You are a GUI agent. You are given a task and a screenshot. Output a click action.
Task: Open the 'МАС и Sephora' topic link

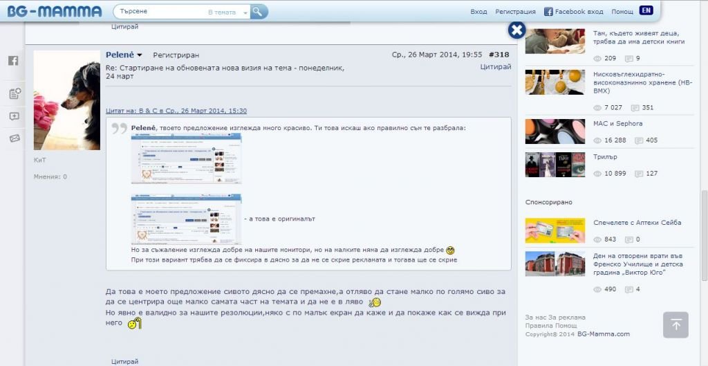pos(617,124)
